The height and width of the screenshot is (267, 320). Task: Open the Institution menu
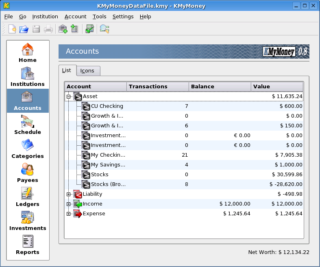[x=45, y=17]
